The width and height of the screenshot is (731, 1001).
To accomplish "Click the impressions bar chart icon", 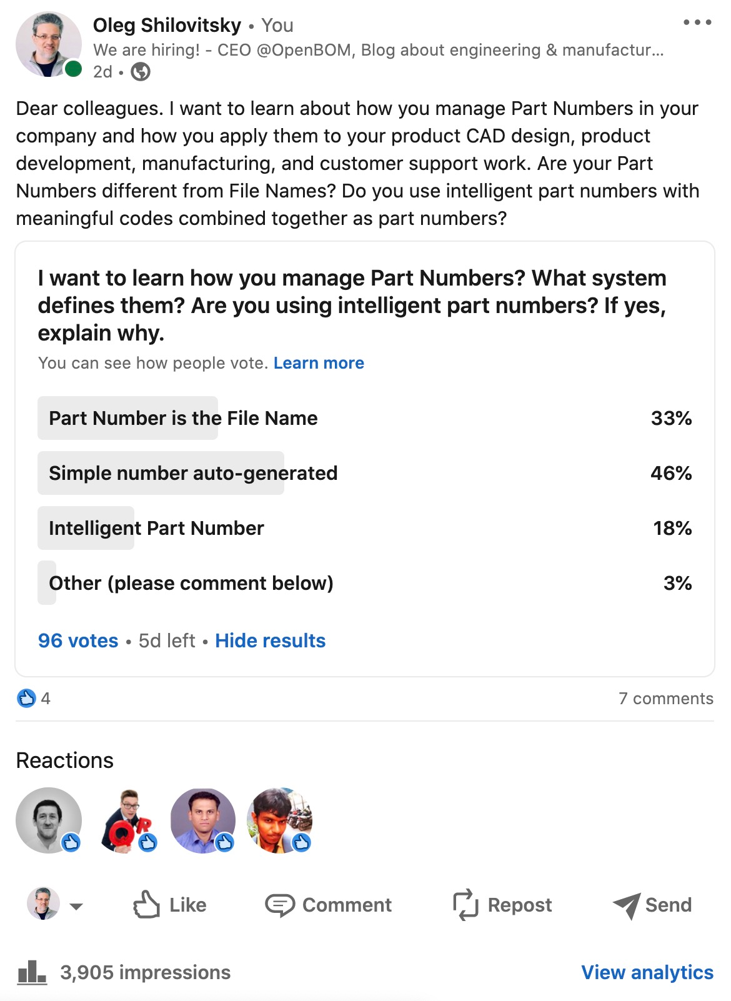I will pyautogui.click(x=32, y=972).
